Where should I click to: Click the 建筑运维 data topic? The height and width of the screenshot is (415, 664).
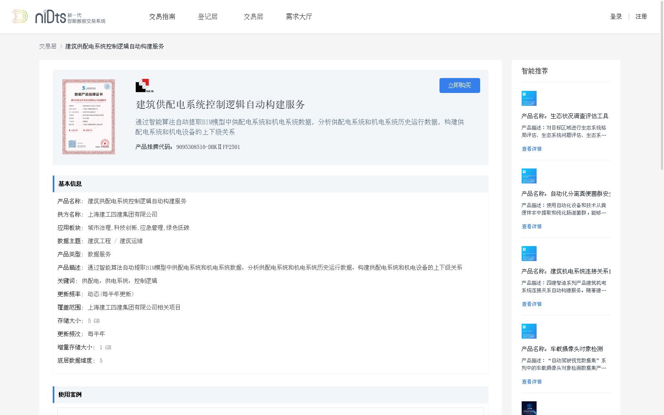point(131,241)
